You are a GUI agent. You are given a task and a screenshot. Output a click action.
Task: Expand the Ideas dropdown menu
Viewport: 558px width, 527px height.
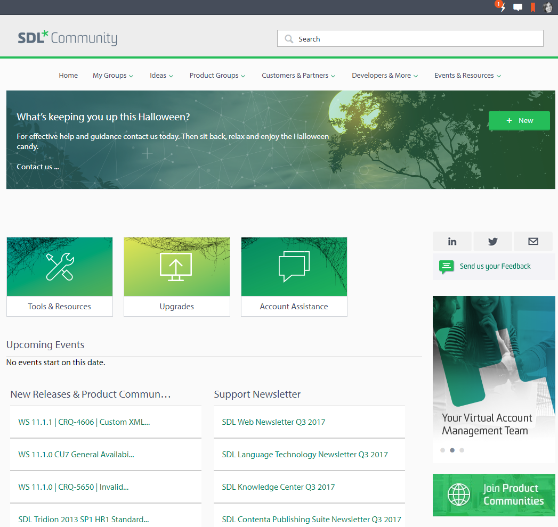161,76
